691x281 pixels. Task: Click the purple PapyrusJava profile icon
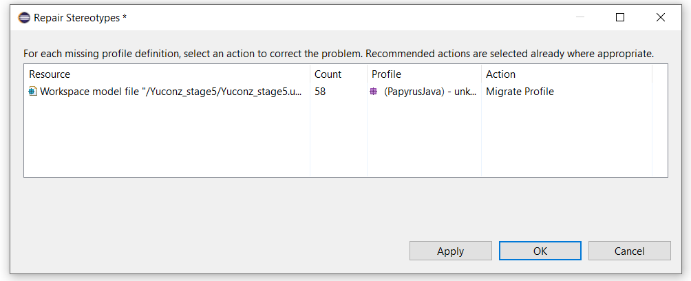pyautogui.click(x=373, y=92)
